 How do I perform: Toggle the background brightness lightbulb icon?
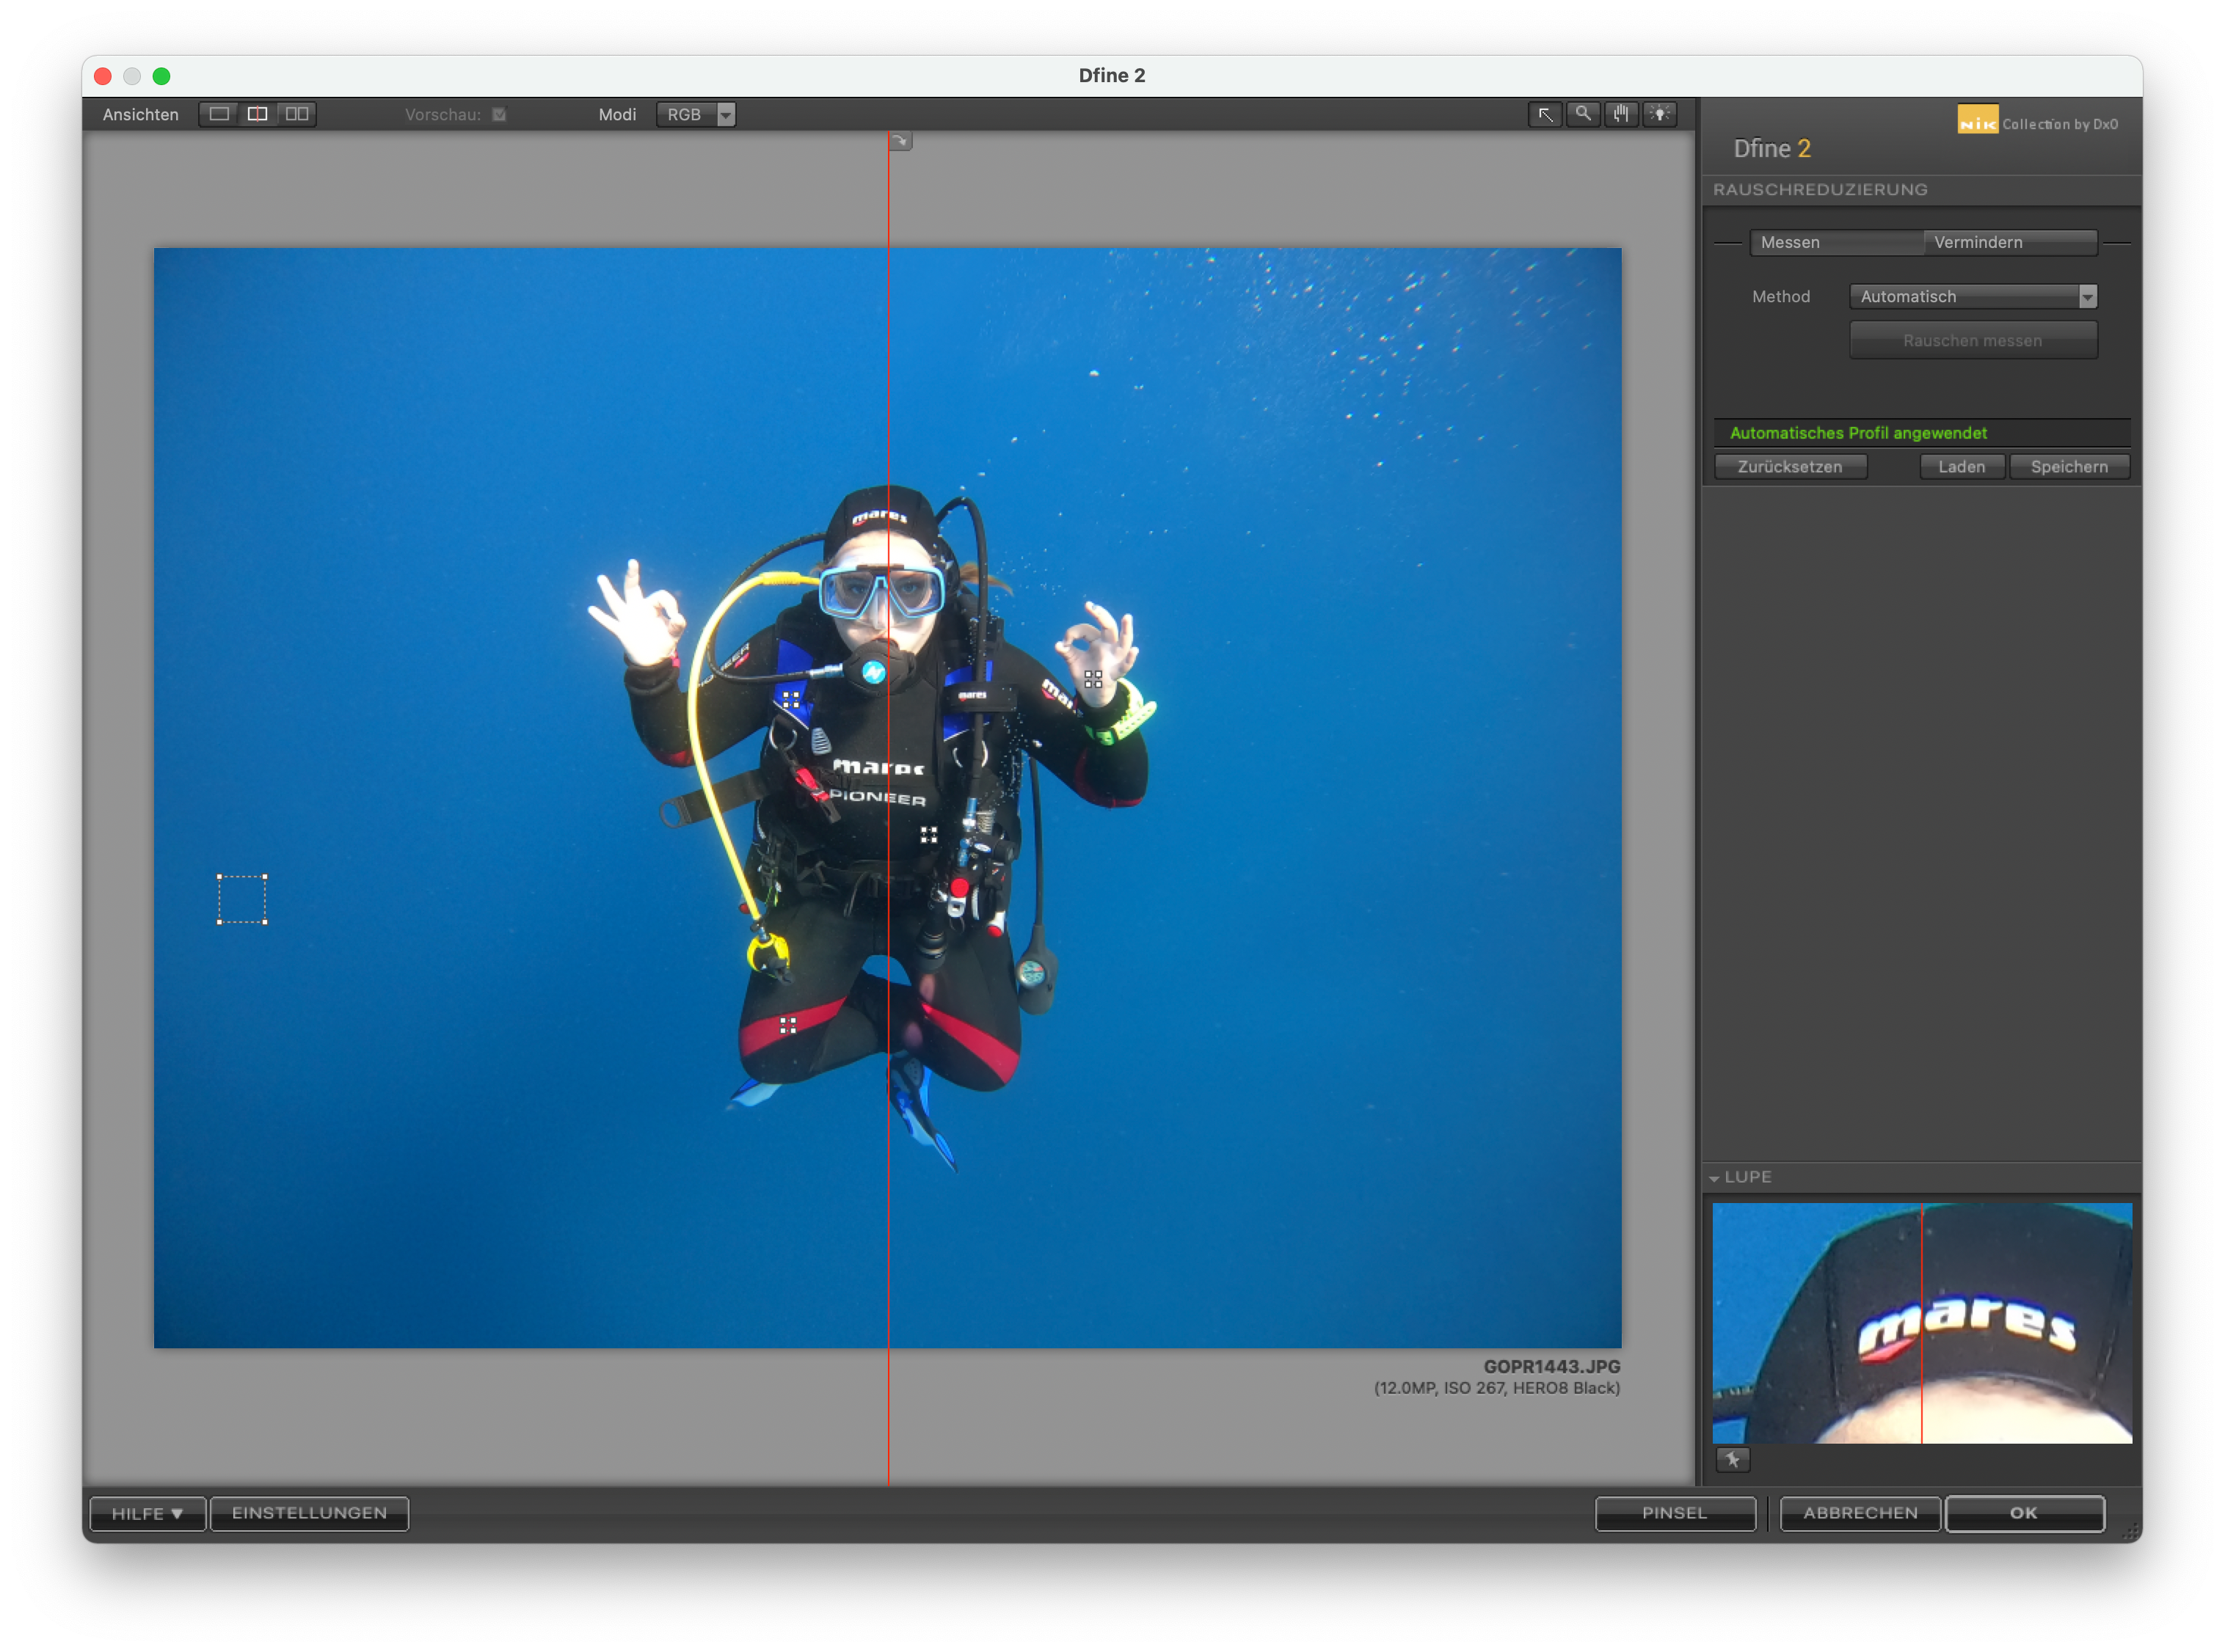coord(1660,114)
